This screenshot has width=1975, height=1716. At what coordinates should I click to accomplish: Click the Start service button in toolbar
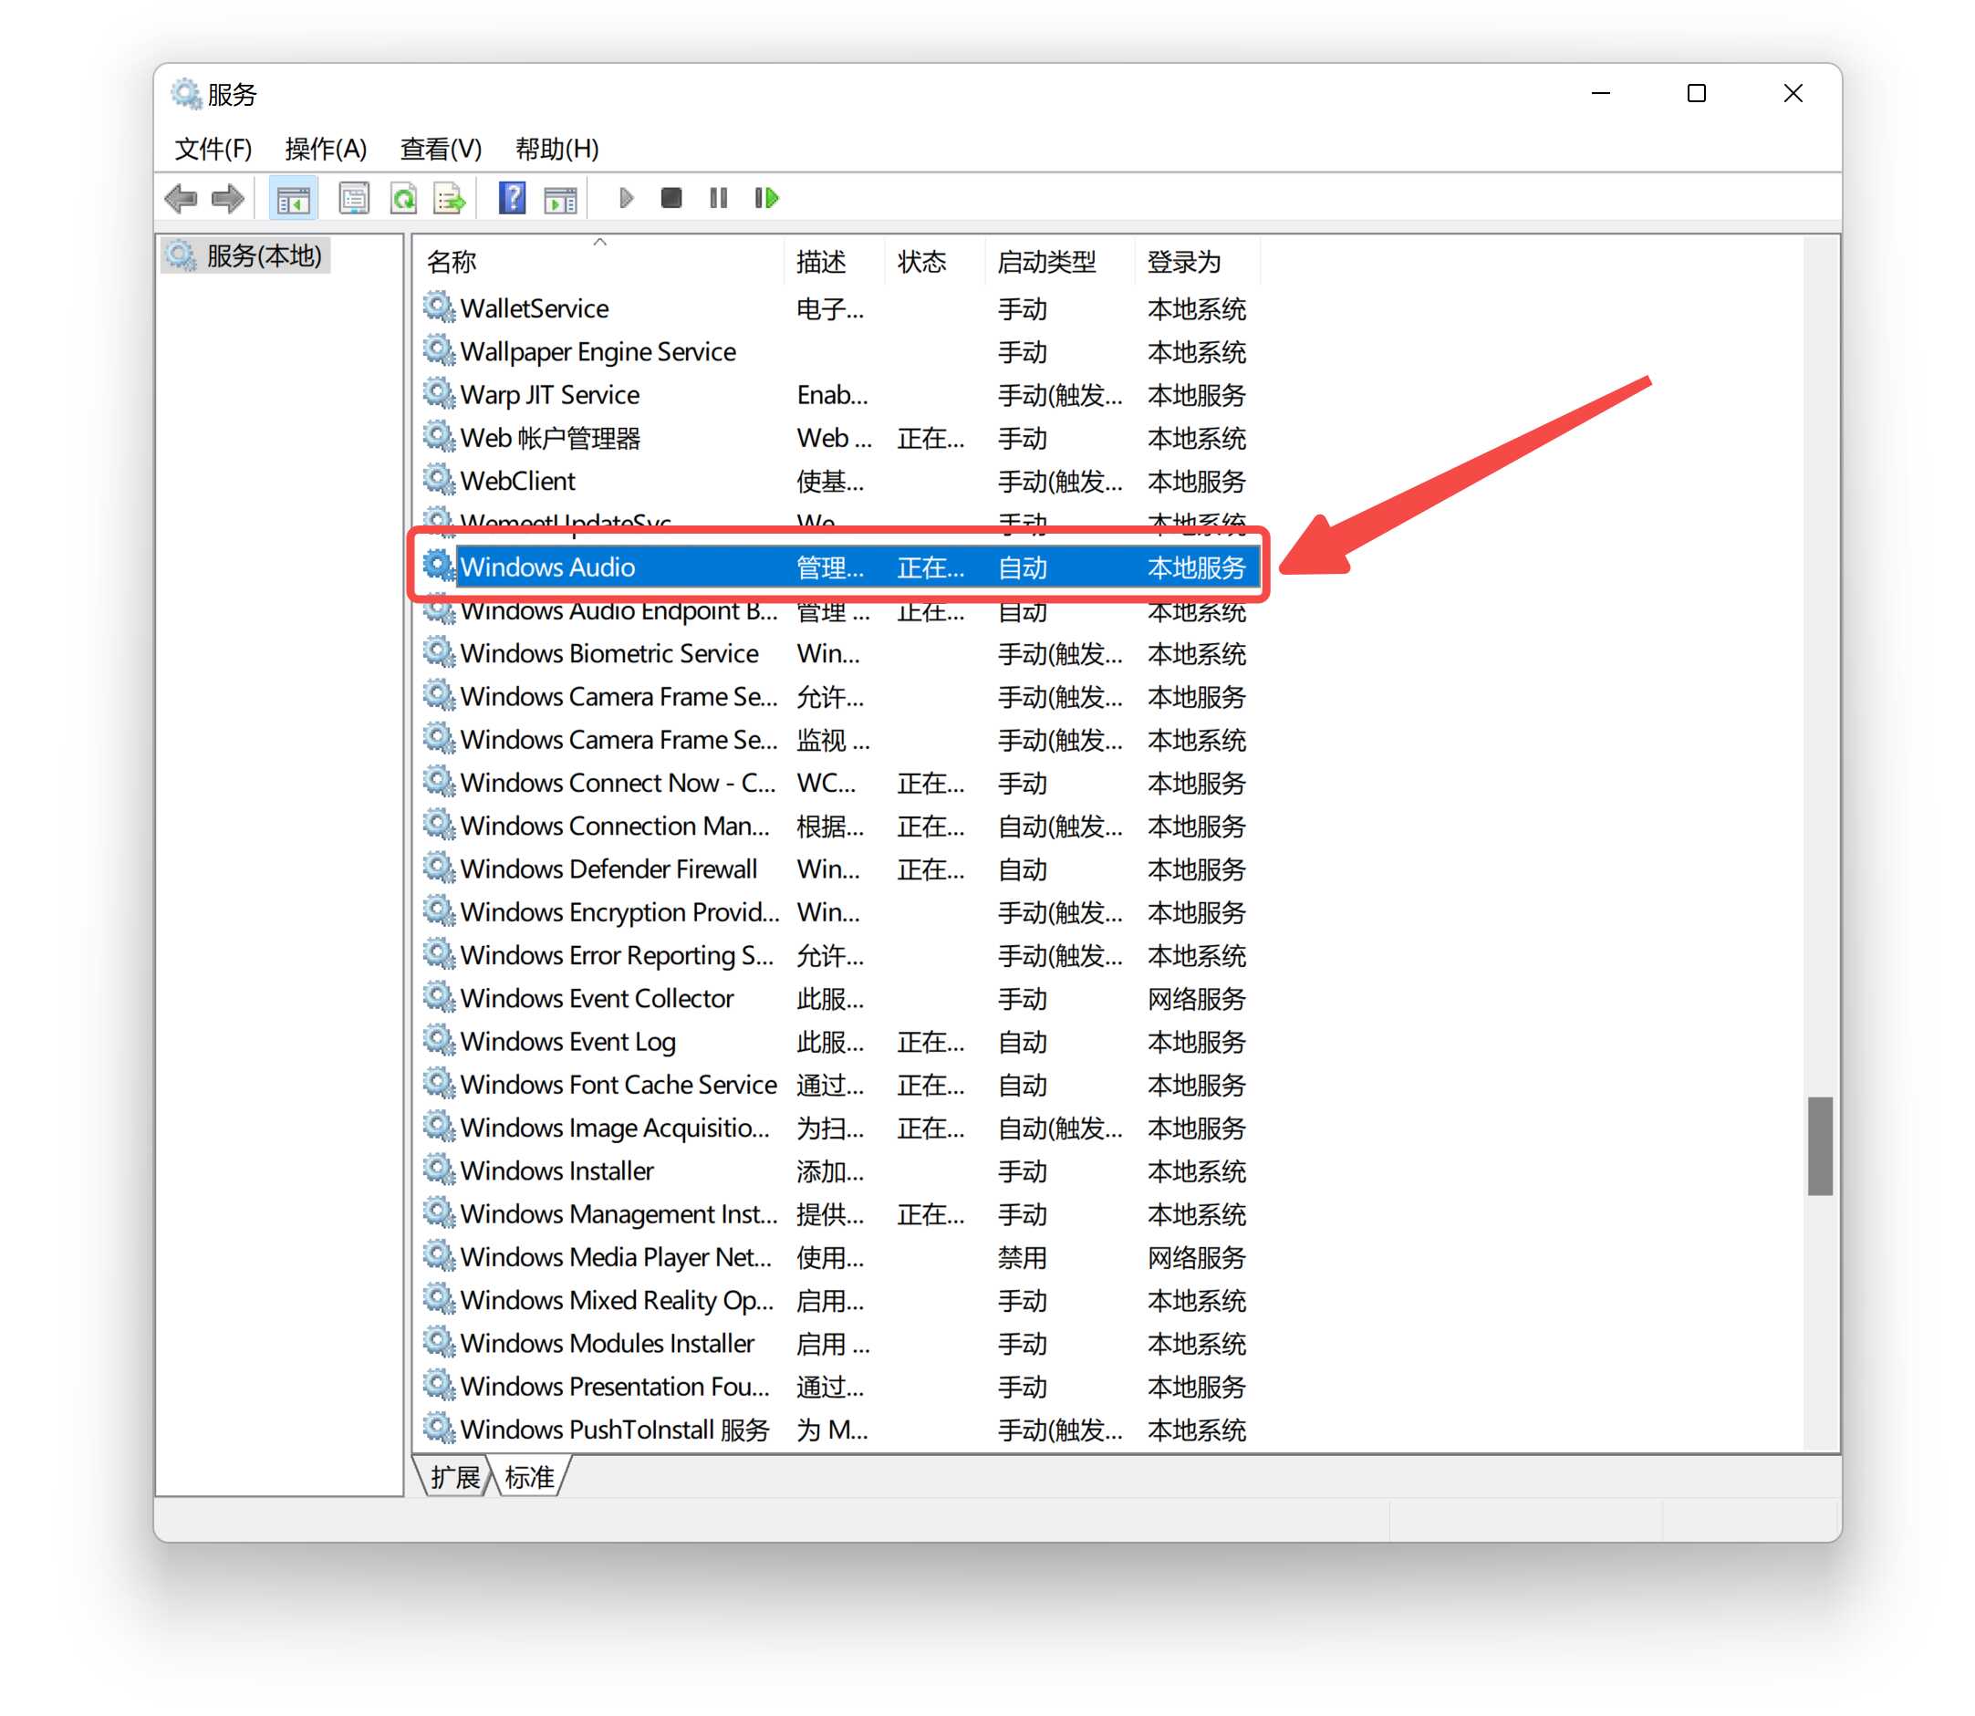pos(623,198)
